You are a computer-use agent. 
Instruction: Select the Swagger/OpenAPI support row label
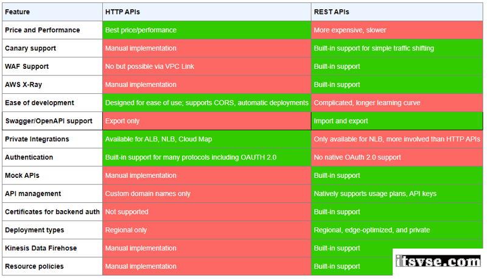(x=52, y=121)
